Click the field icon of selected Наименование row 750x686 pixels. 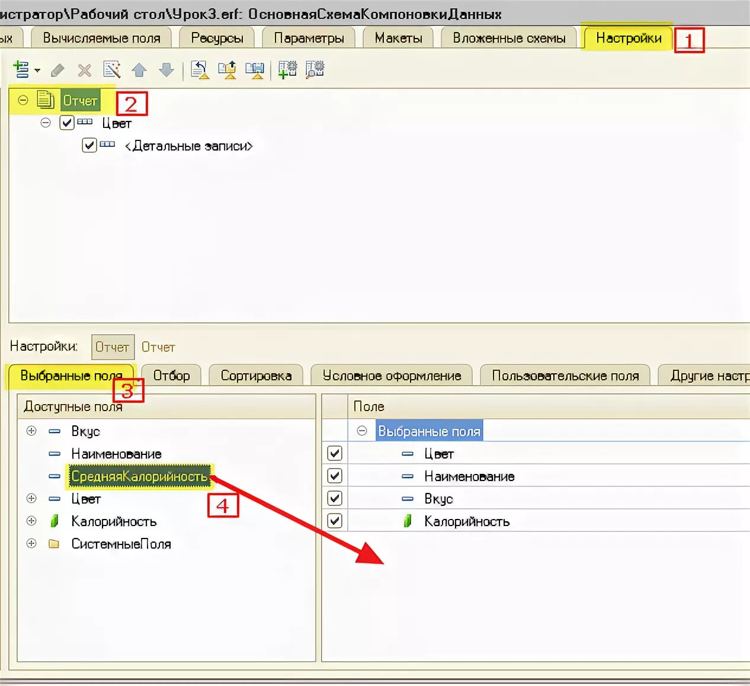(x=408, y=476)
